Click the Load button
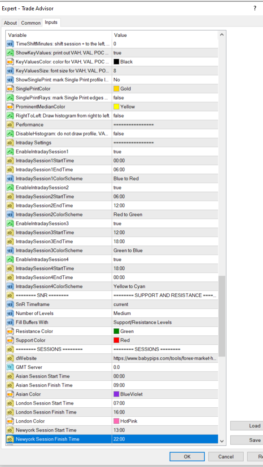 click(247, 426)
